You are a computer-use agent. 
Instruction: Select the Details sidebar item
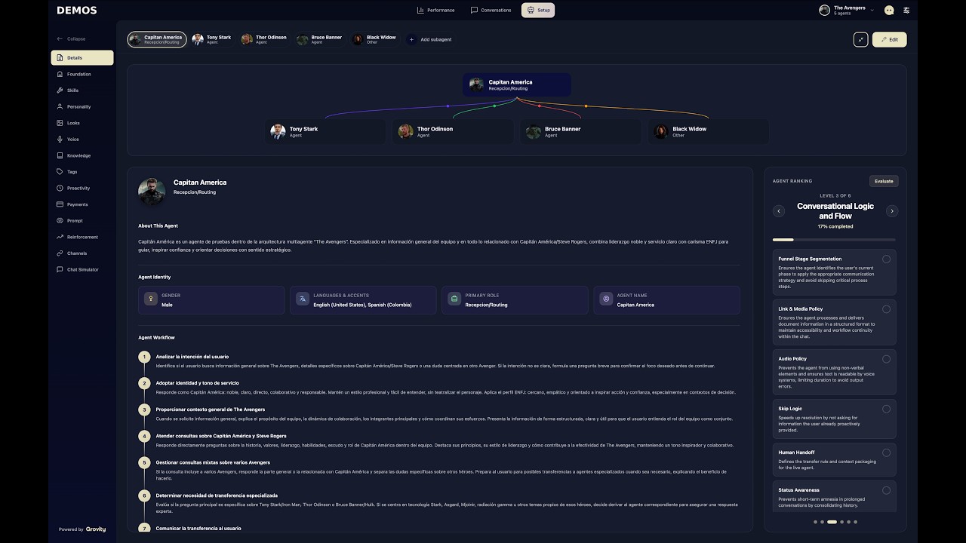[x=82, y=58]
